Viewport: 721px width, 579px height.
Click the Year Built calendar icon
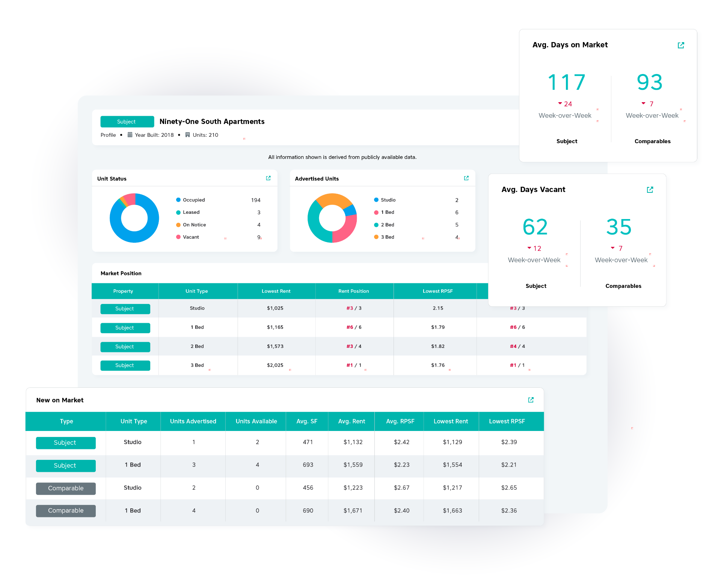130,135
